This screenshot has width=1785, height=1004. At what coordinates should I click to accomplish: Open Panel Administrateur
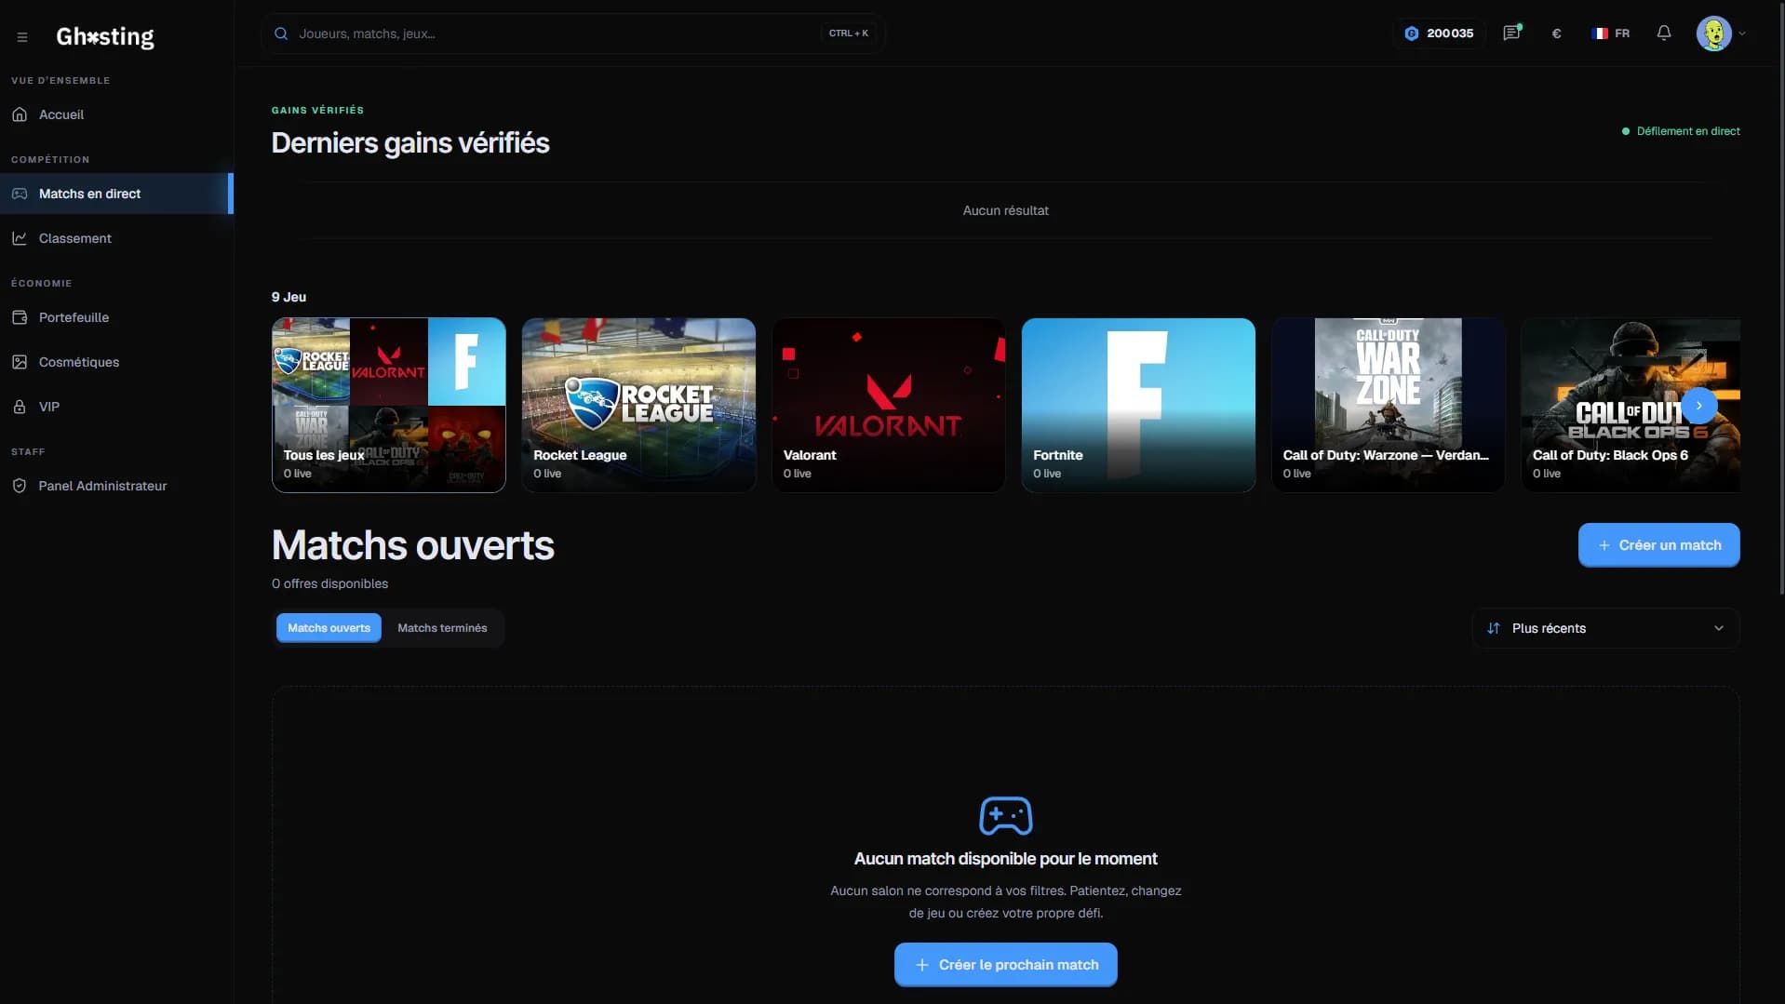(116, 486)
